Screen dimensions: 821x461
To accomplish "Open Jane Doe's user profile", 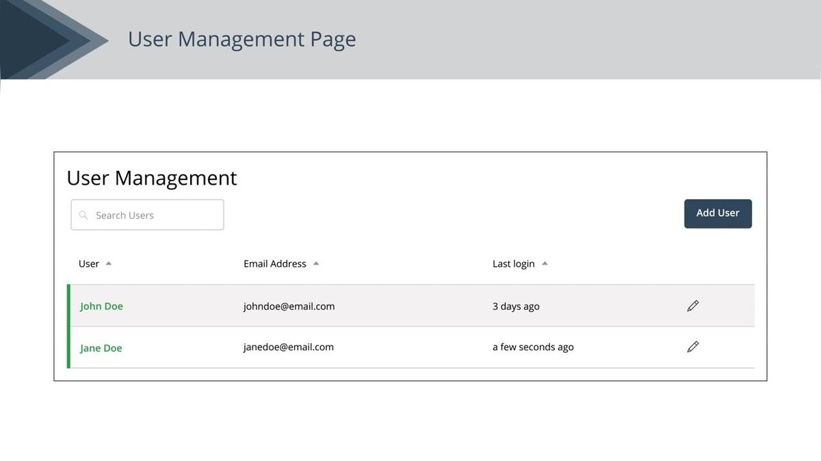I will pos(101,347).
